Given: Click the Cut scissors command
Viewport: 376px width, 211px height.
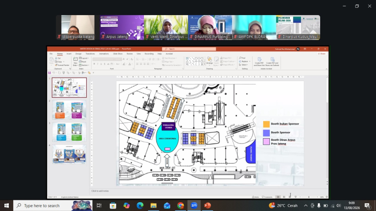Looking at the screenshot, I should coord(58,58).
